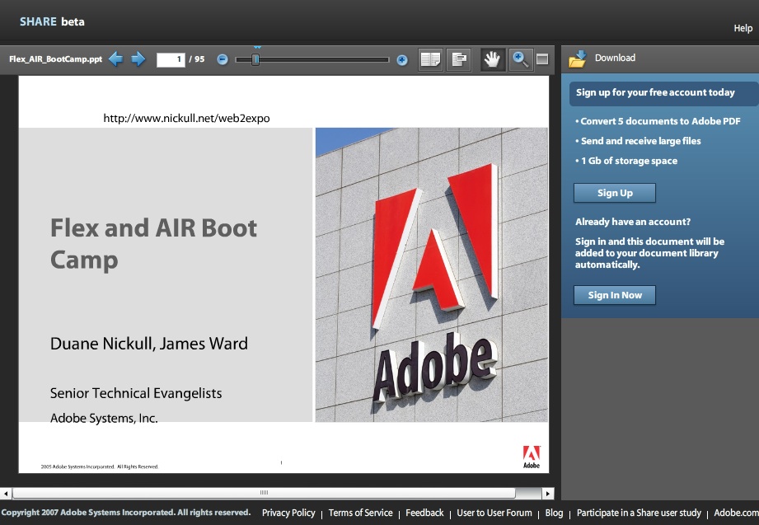Click the Sign Up button
Viewport: 759px width, 525px height.
[615, 193]
